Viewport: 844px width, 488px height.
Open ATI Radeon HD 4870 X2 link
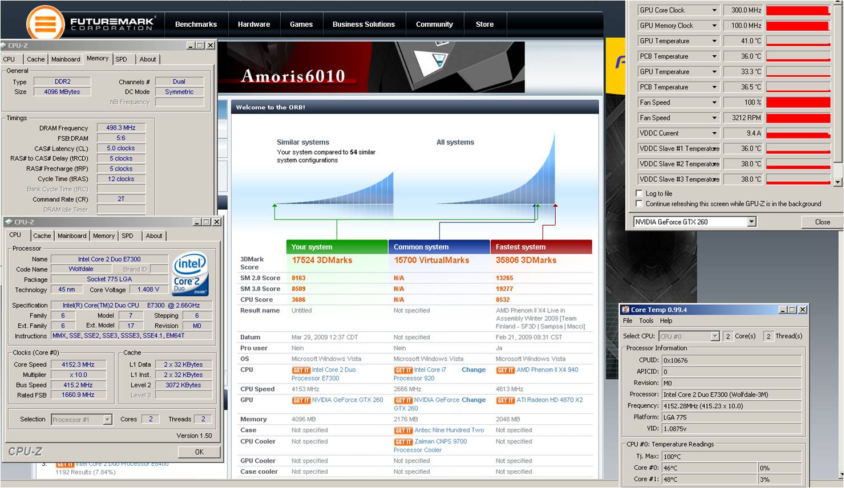pos(550,400)
